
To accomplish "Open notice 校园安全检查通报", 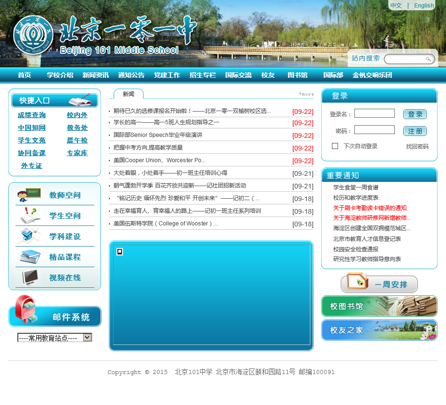I will (x=355, y=249).
